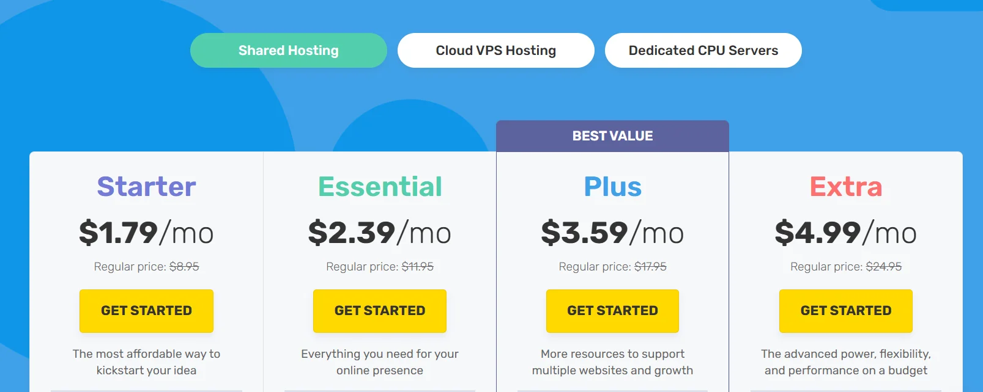This screenshot has height=392, width=983.
Task: Hit Get Started under the Extra plan
Action: (x=845, y=311)
